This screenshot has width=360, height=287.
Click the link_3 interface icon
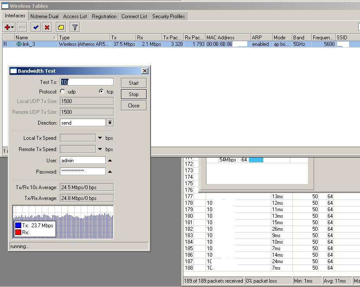19,44
